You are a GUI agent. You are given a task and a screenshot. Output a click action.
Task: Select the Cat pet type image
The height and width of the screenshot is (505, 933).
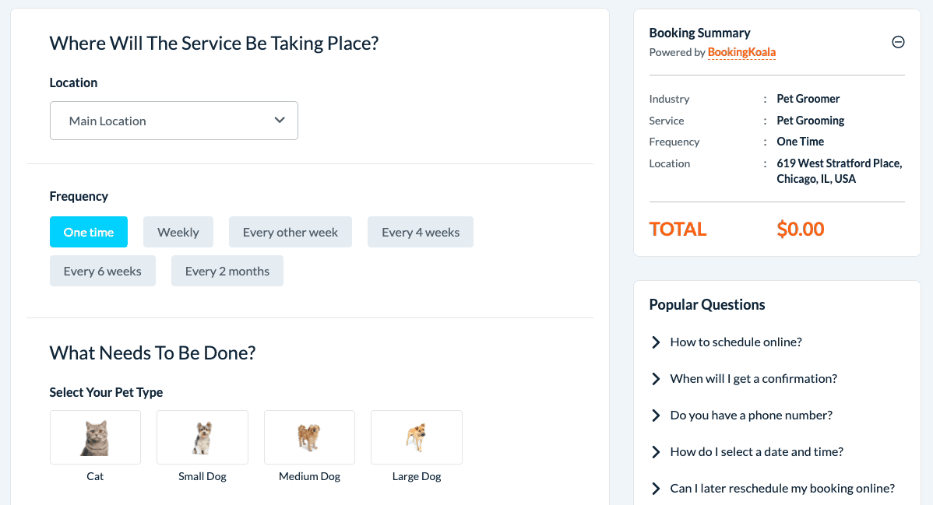[x=95, y=437]
